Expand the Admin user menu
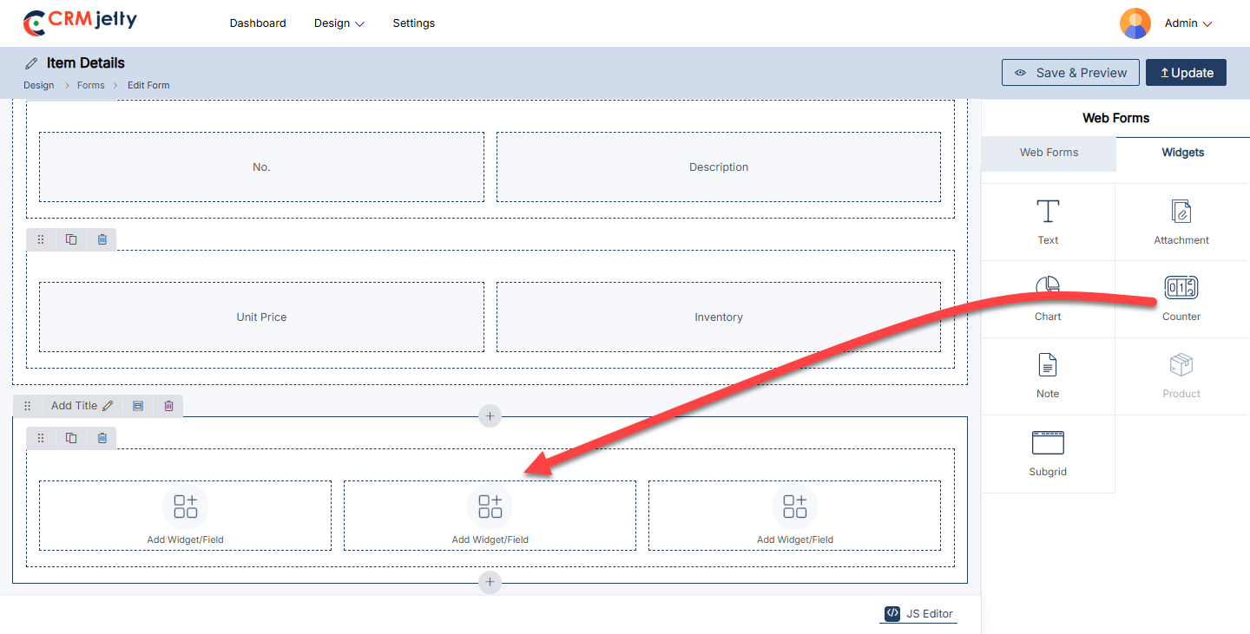 coord(1187,23)
